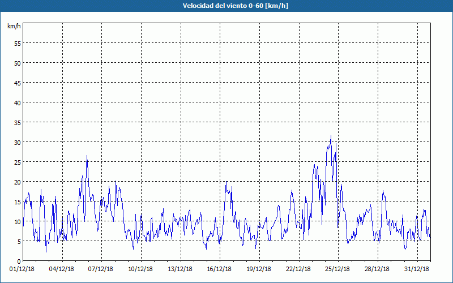Image resolution: width=453 pixels, height=283 pixels.
Task: Click the 5 y-axis label
Action: [x=19, y=242]
